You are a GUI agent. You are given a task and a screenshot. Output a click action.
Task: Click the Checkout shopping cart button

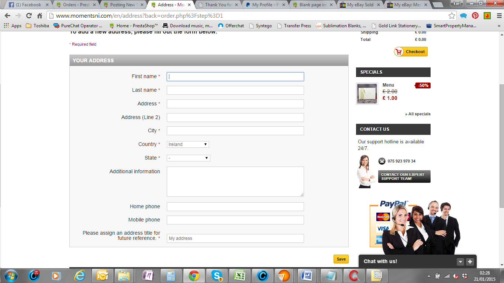[x=411, y=52]
